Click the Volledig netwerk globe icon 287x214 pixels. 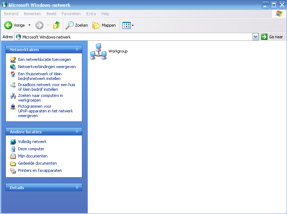click(13, 142)
